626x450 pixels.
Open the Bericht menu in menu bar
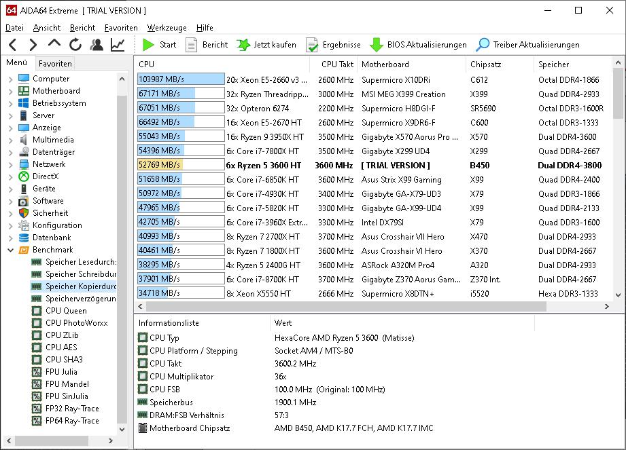[x=82, y=28]
